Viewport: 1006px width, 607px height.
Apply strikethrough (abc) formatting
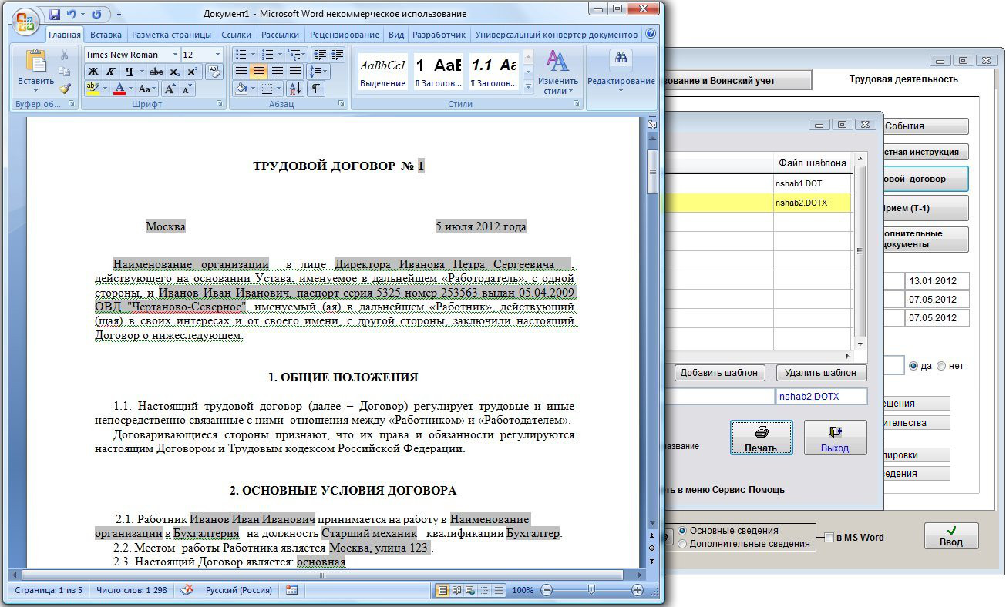pyautogui.click(x=156, y=72)
